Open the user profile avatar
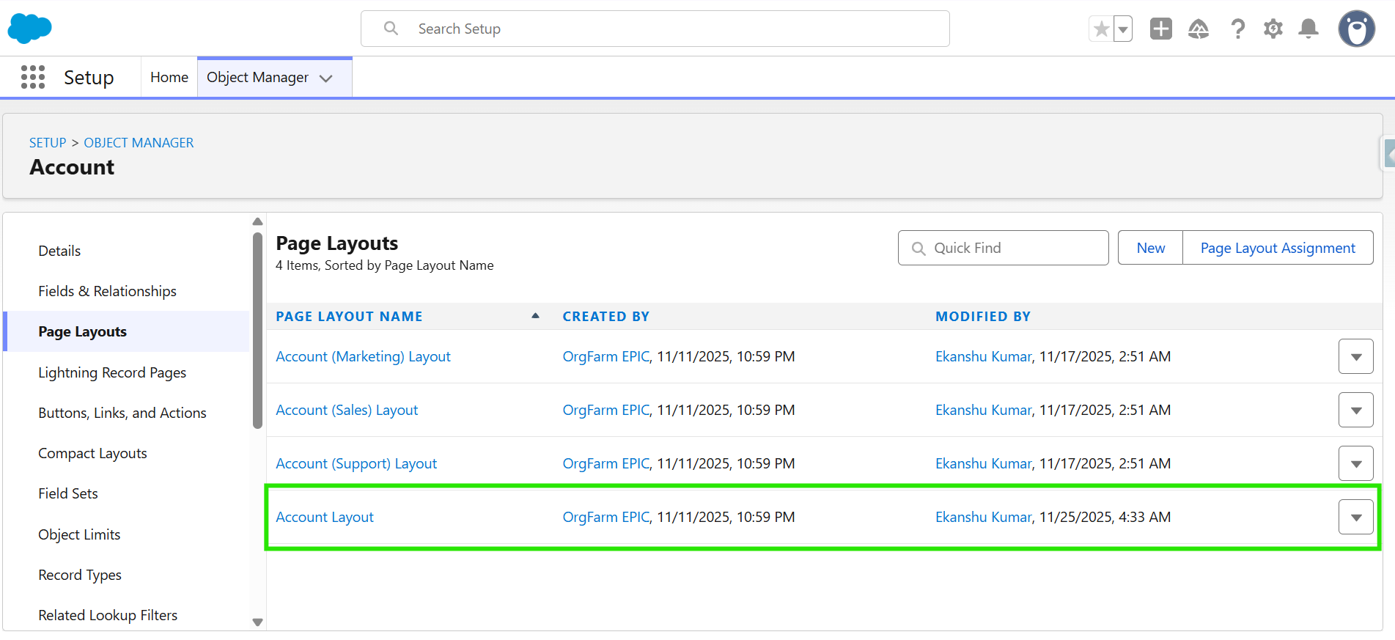The height and width of the screenshot is (640, 1395). coord(1356,29)
